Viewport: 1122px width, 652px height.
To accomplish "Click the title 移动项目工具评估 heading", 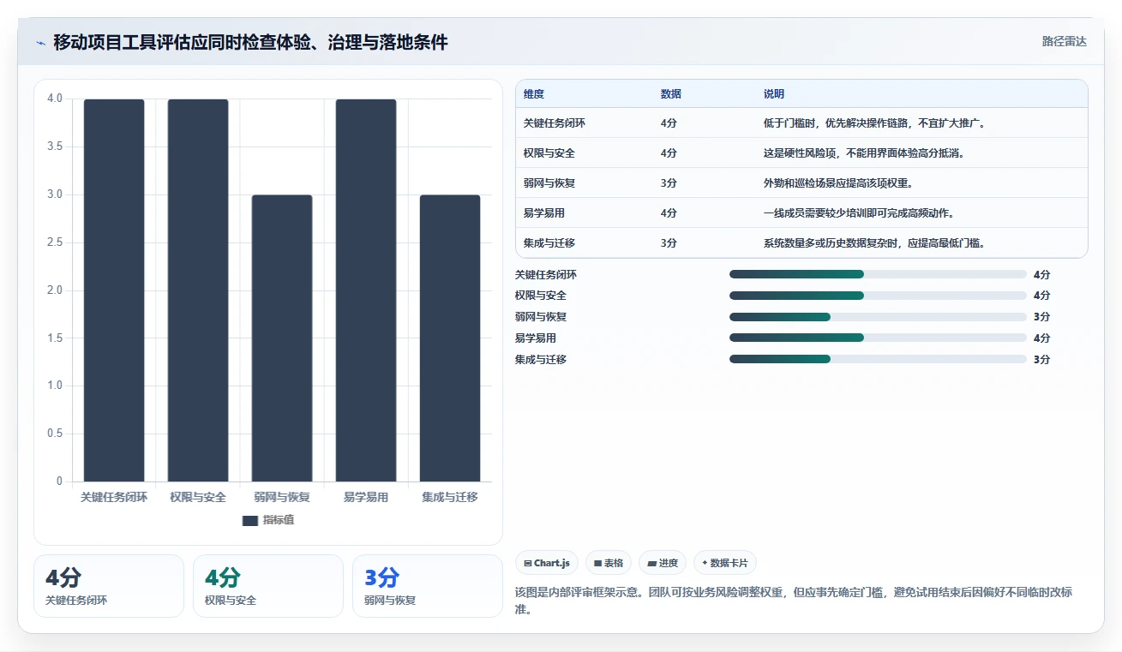I will pos(250,43).
